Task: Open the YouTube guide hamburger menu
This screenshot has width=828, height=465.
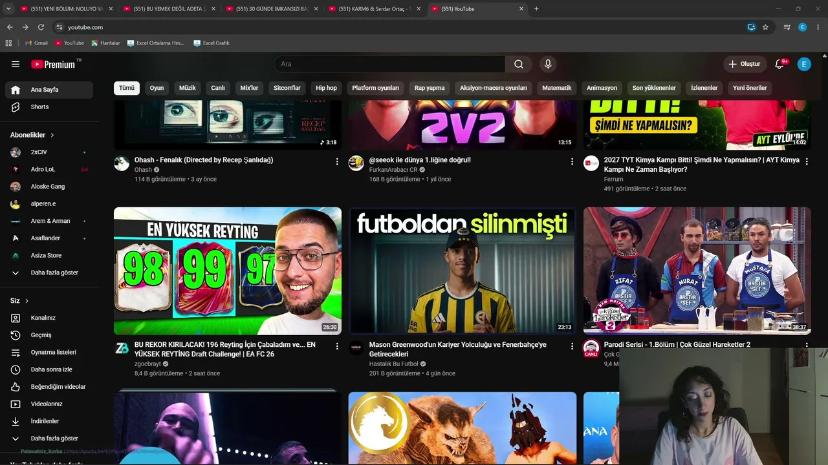Action: [x=16, y=64]
